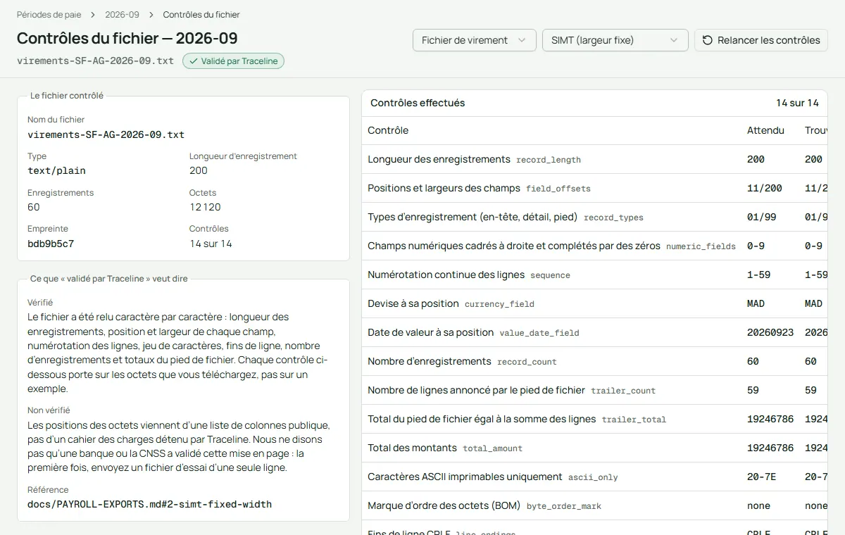
Task: Click the file name under the page title
Action: pyautogui.click(x=95, y=61)
